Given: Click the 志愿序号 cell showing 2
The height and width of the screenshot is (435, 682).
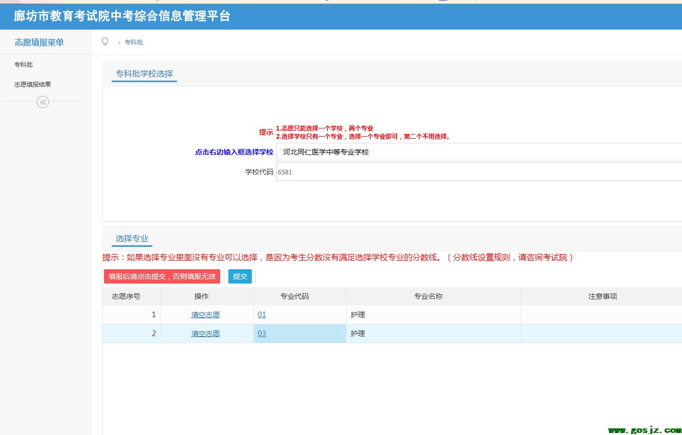Looking at the screenshot, I should pyautogui.click(x=131, y=334).
